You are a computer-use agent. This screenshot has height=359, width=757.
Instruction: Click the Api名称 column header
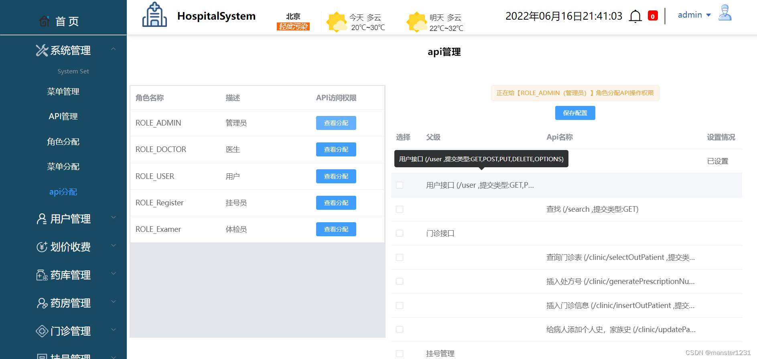(x=560, y=137)
